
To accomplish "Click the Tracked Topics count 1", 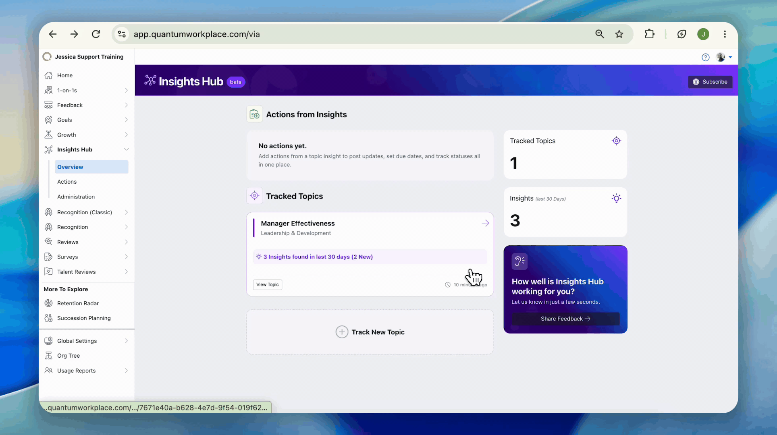I will tap(513, 163).
